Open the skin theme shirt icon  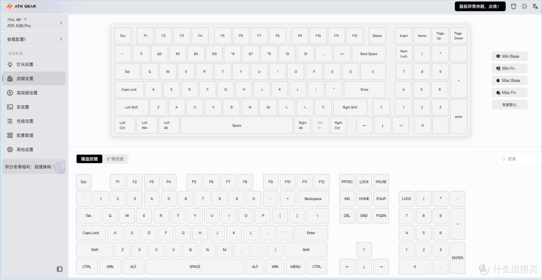point(513,7)
